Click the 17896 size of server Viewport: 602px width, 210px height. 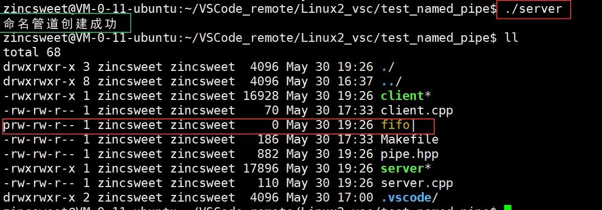click(261, 169)
